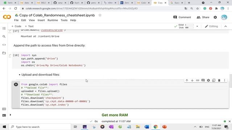232x130 pixels.
Task: Show hidden system tray icons chevron
Action: pyautogui.click(x=195, y=127)
